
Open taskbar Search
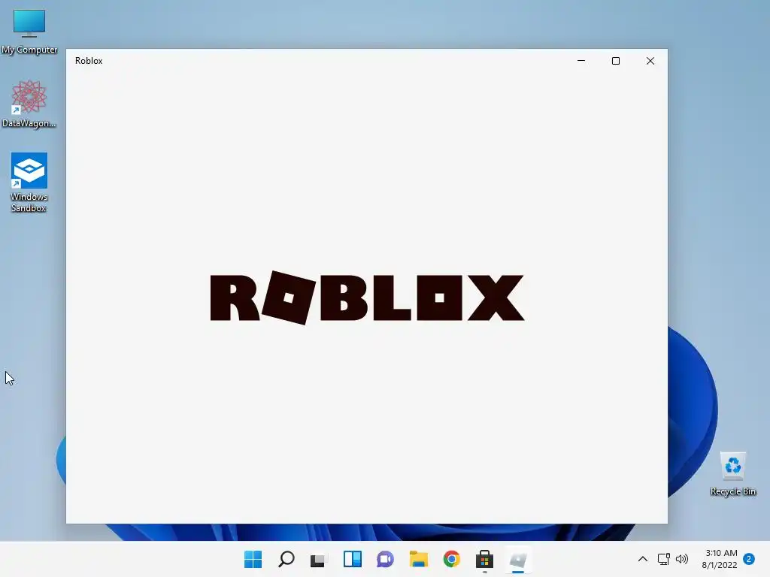286,559
